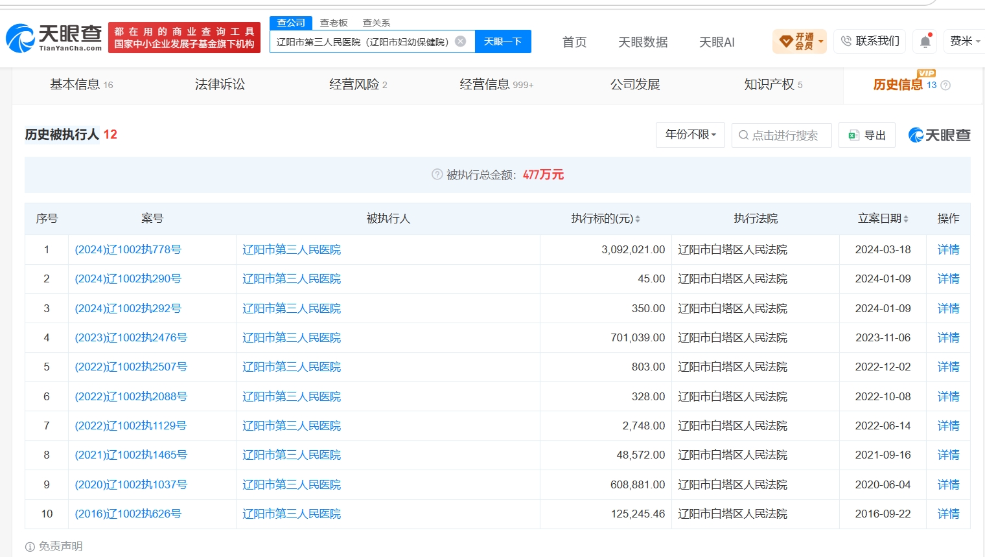Screen dimensions: 985x557
Task: Open the 开通会员 VIP dropdown
Action: tap(800, 41)
